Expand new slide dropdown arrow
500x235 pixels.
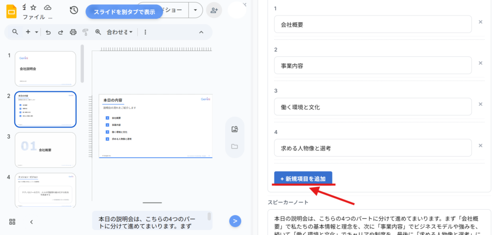pos(37,32)
